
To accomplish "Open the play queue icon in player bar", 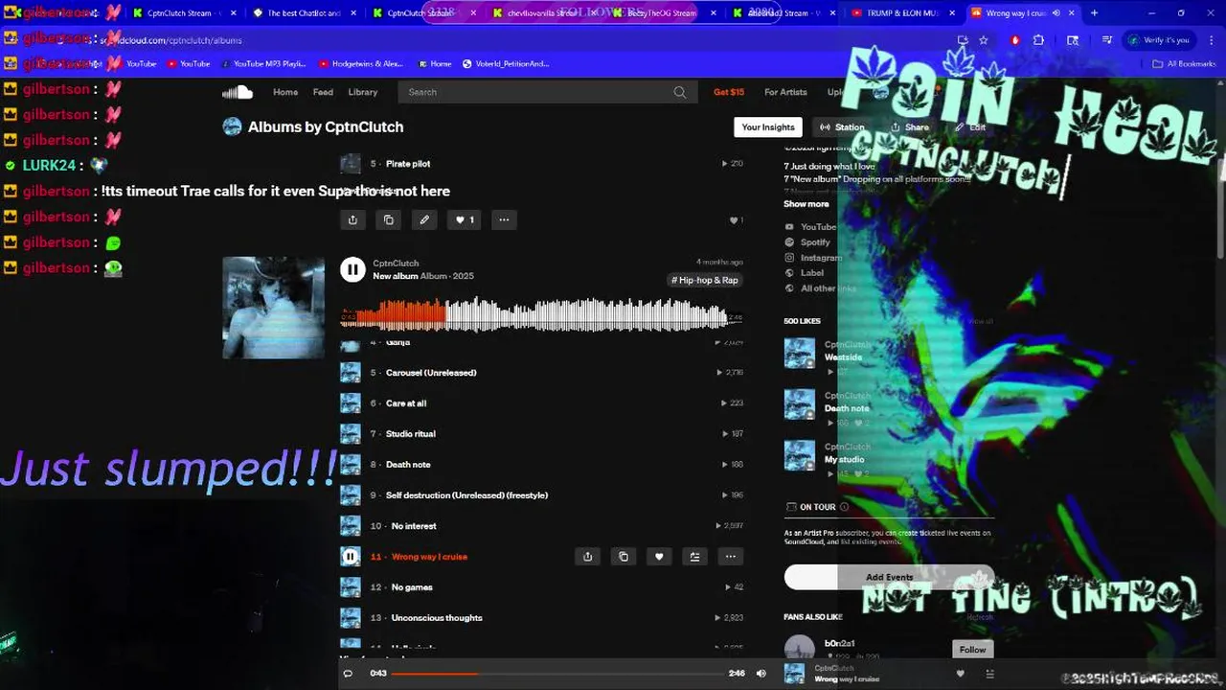I will pos(989,674).
